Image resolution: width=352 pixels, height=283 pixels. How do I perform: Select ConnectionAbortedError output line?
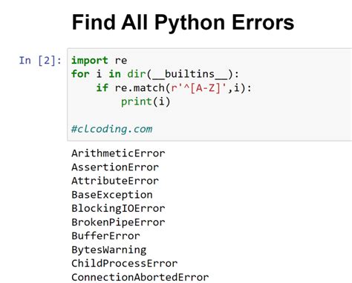(x=140, y=277)
